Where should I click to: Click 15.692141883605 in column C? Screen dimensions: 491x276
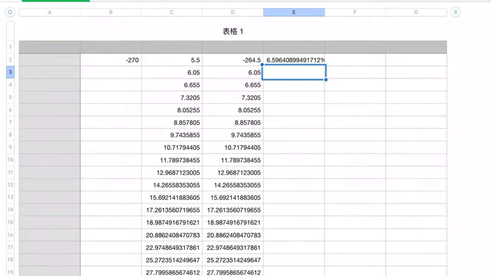[172, 197]
